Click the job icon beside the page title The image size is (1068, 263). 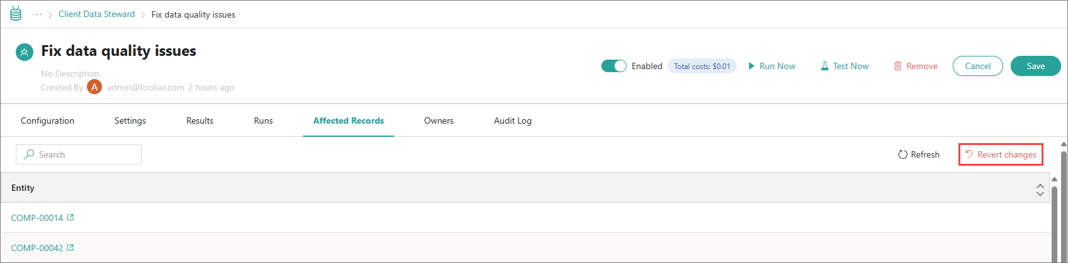(24, 52)
